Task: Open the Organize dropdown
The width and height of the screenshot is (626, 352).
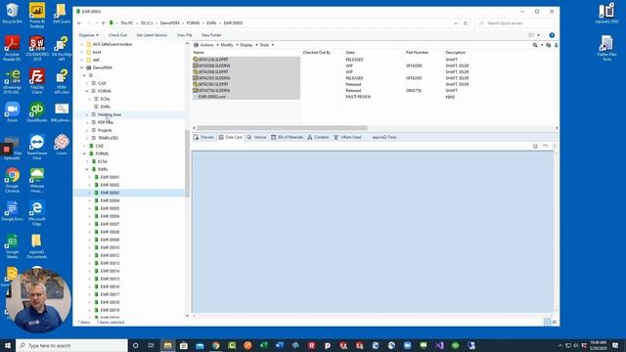Action: 89,35
